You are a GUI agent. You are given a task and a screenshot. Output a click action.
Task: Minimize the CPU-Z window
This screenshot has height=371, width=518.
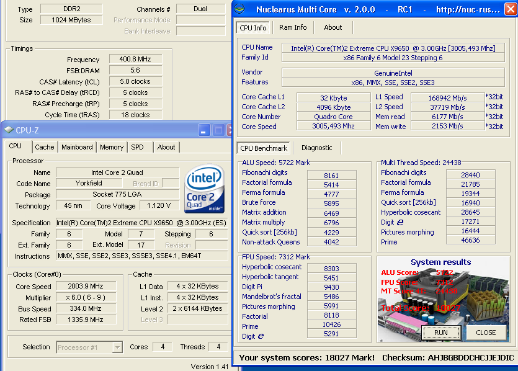click(204, 130)
